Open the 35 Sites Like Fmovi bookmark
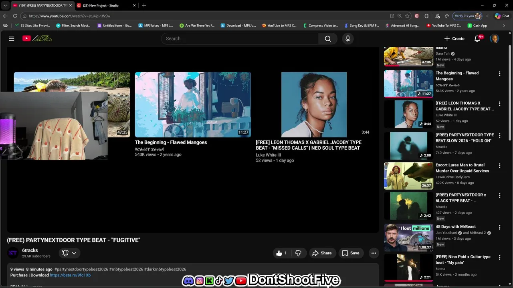 [x=33, y=26]
